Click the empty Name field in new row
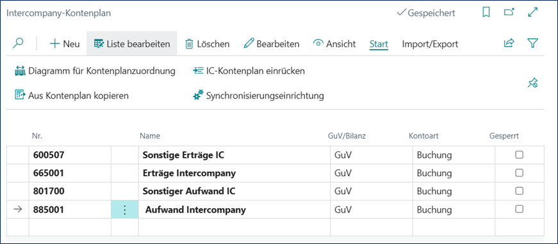 (234, 227)
